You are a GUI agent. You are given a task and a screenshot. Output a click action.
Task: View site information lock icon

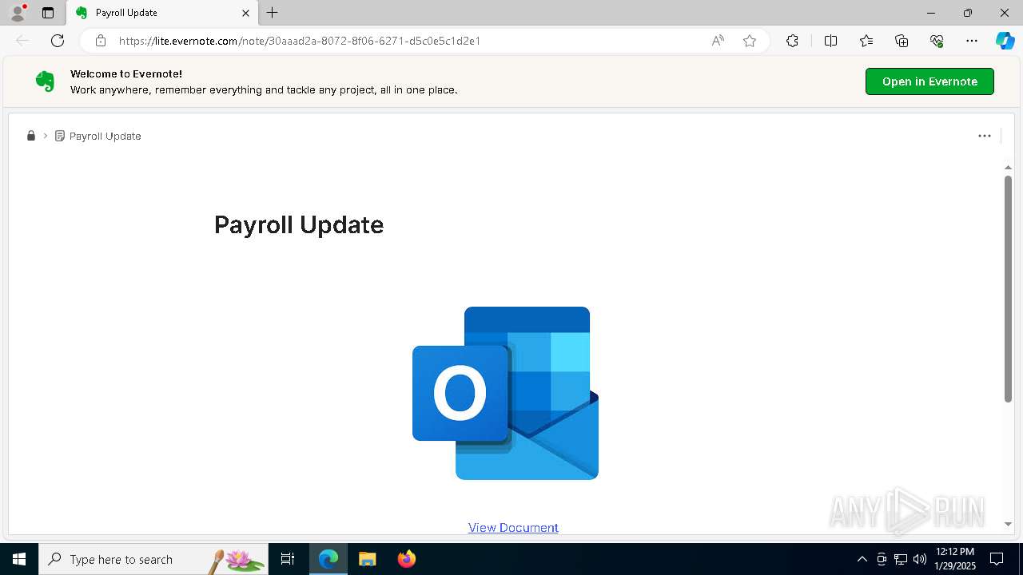101,41
